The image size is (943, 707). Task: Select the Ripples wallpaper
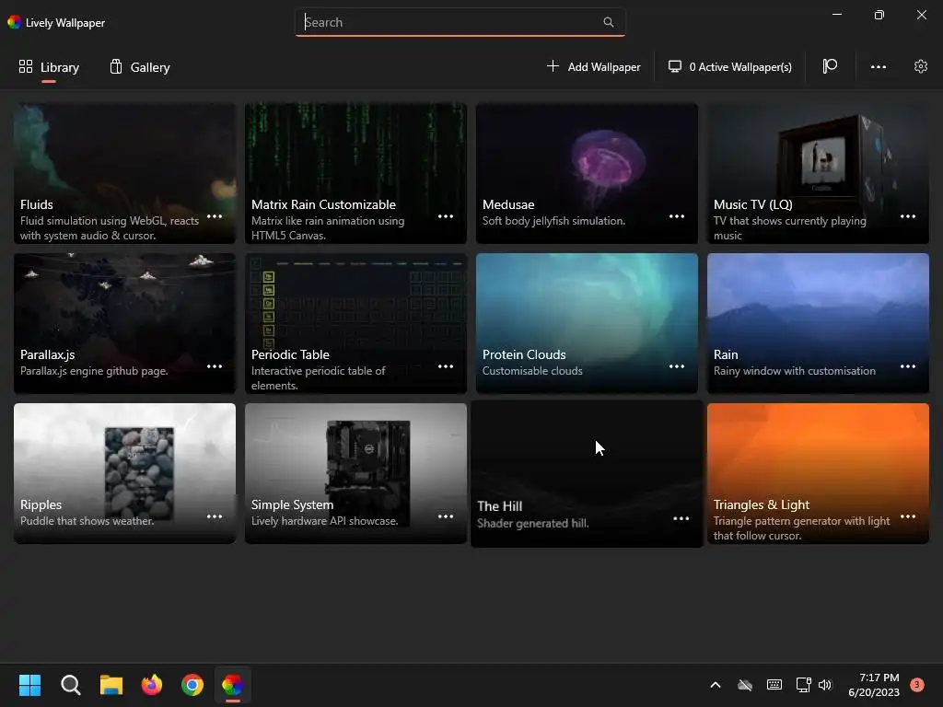124,474
